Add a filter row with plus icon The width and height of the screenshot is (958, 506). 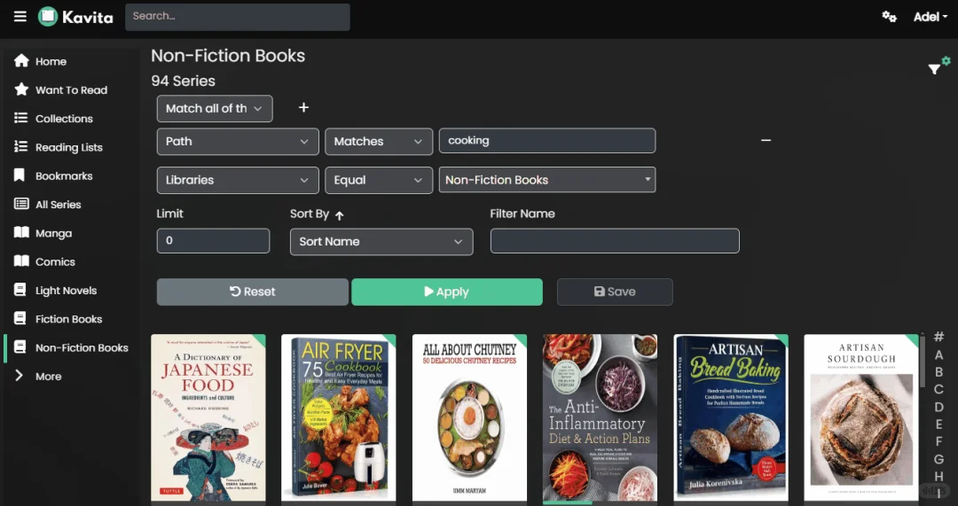(x=303, y=107)
